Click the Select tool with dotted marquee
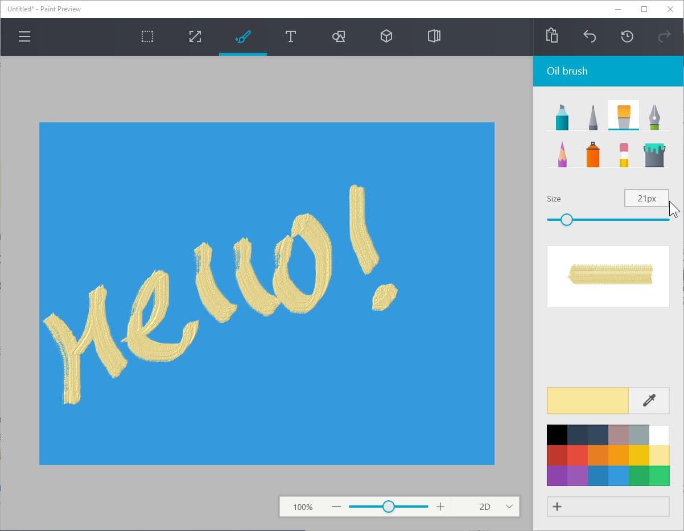This screenshot has width=684, height=531. 147,36
